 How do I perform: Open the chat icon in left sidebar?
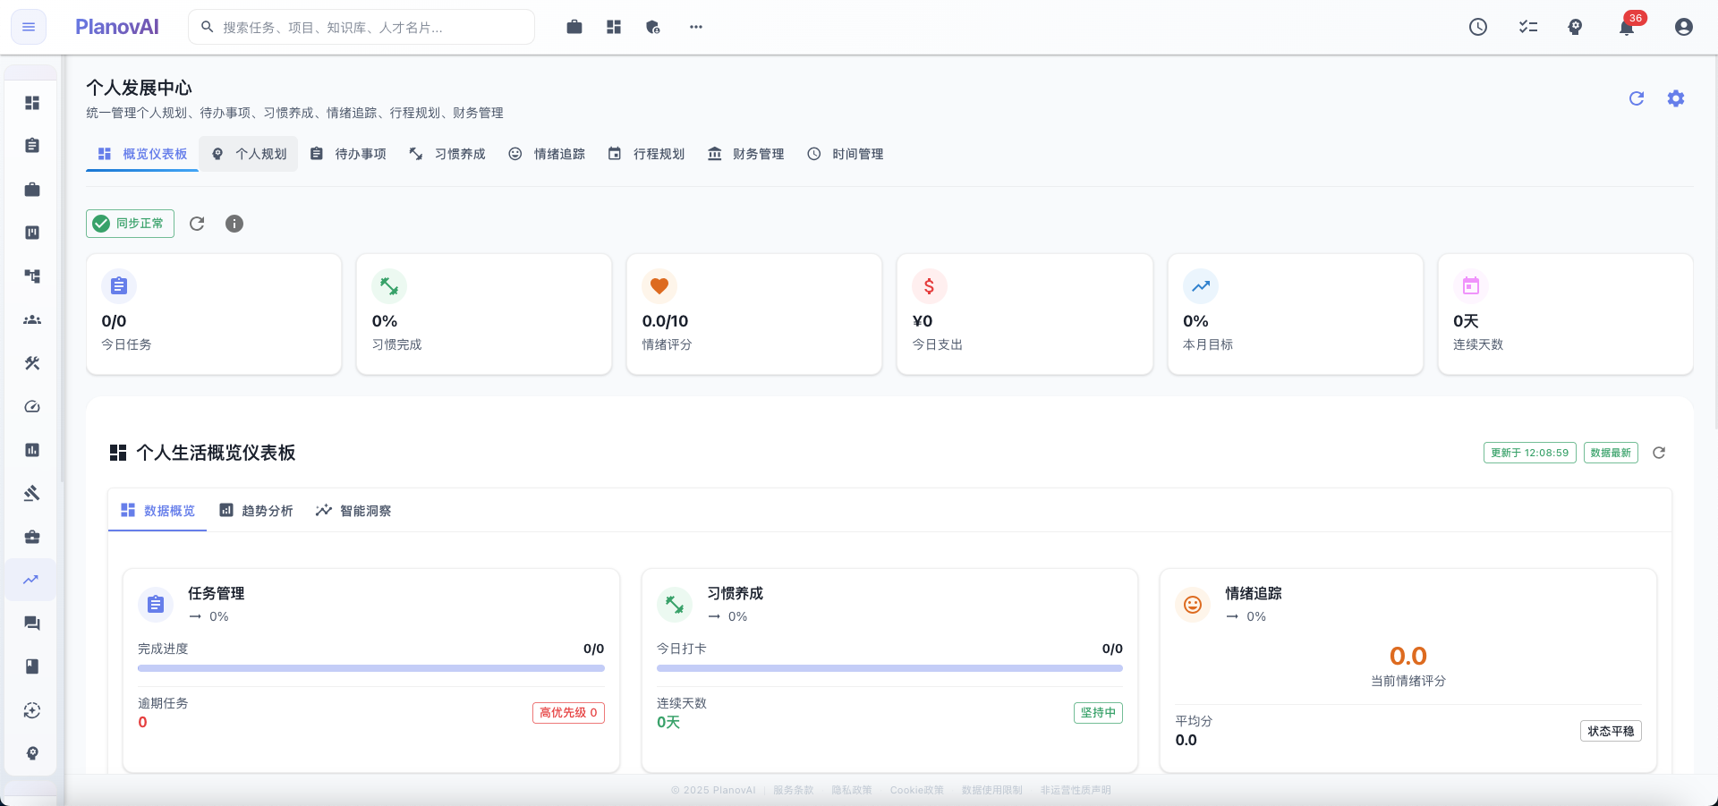click(x=32, y=624)
